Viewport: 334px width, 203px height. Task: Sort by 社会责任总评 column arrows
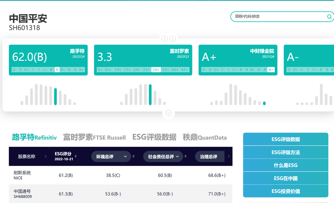tap(185, 156)
